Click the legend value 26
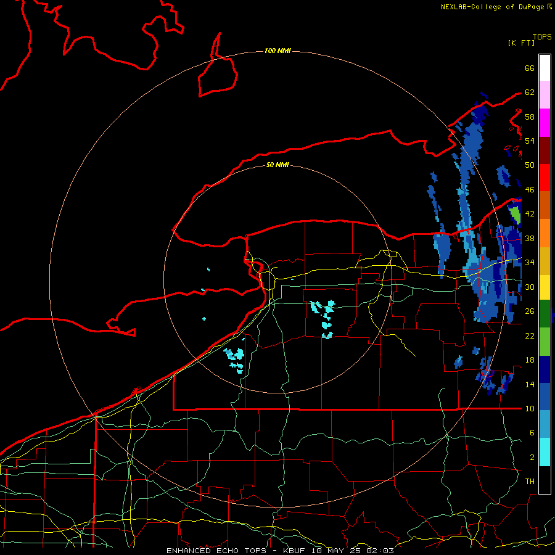This screenshot has height=555, width=555. click(x=530, y=311)
